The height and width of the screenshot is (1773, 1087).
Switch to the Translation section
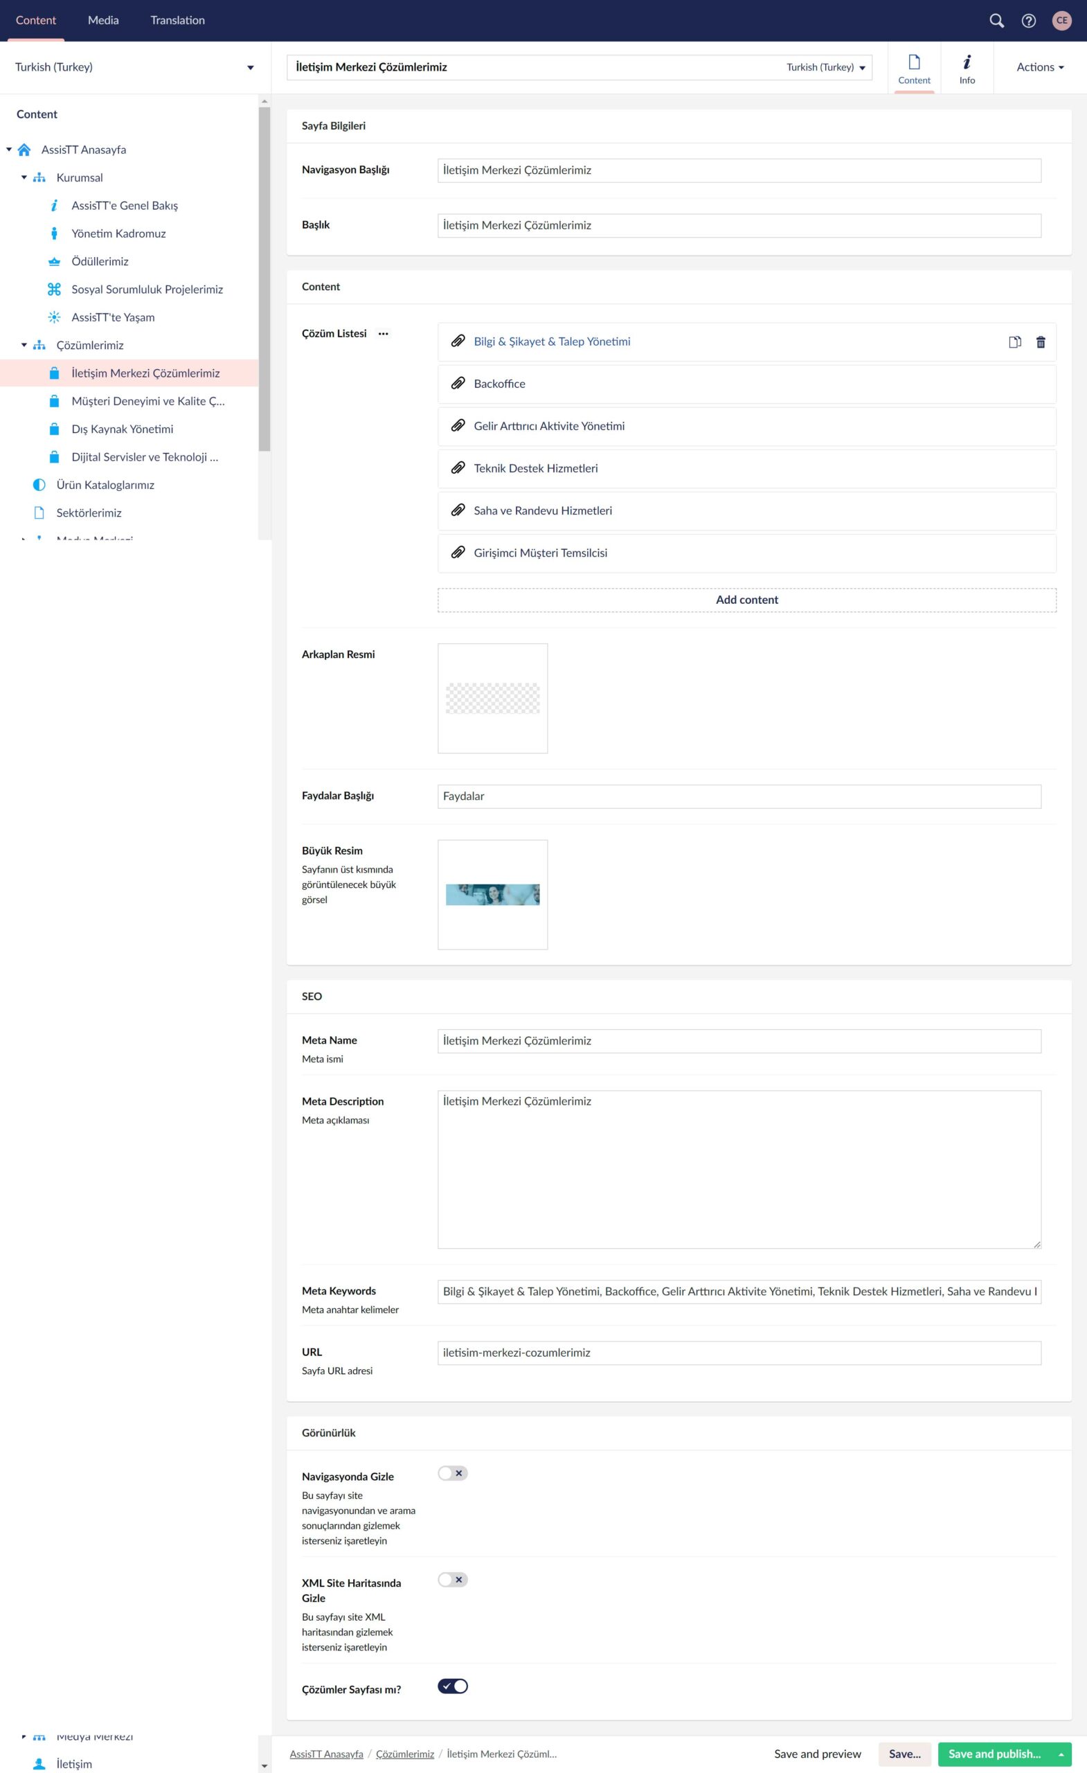(178, 21)
